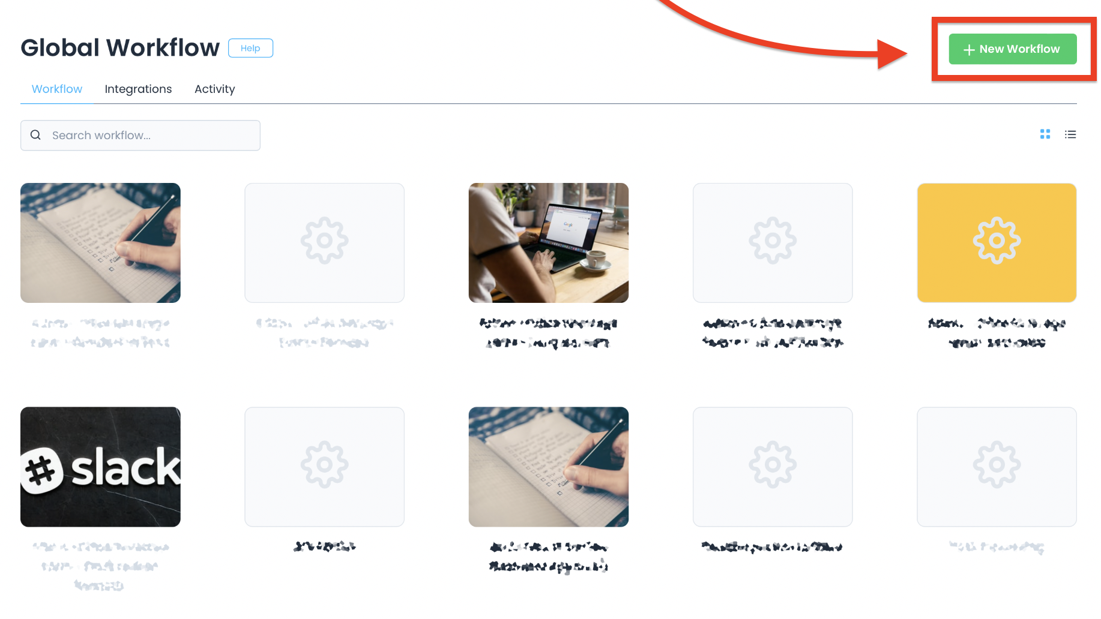Viewport: 1101px width, 619px height.
Task: Open the Help popup
Action: [250, 48]
